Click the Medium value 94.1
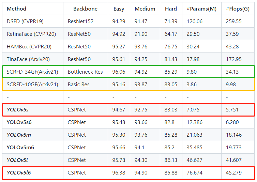This screenshot has width=257, height=182. (x=139, y=148)
